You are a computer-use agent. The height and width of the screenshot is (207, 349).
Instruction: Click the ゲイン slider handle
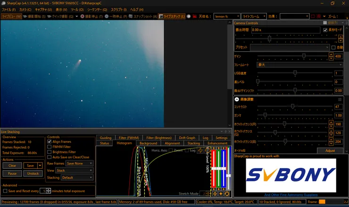tap(304, 56)
